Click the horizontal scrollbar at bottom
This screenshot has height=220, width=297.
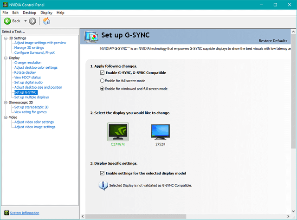coord(186,217)
